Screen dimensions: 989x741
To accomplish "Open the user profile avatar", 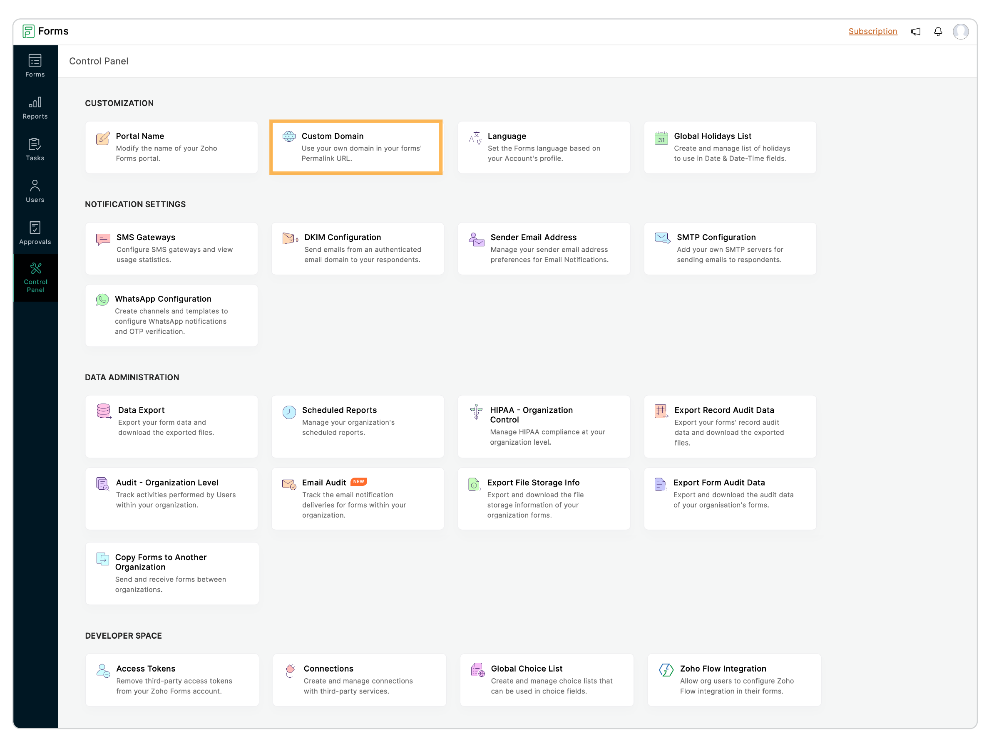I will pyautogui.click(x=960, y=31).
